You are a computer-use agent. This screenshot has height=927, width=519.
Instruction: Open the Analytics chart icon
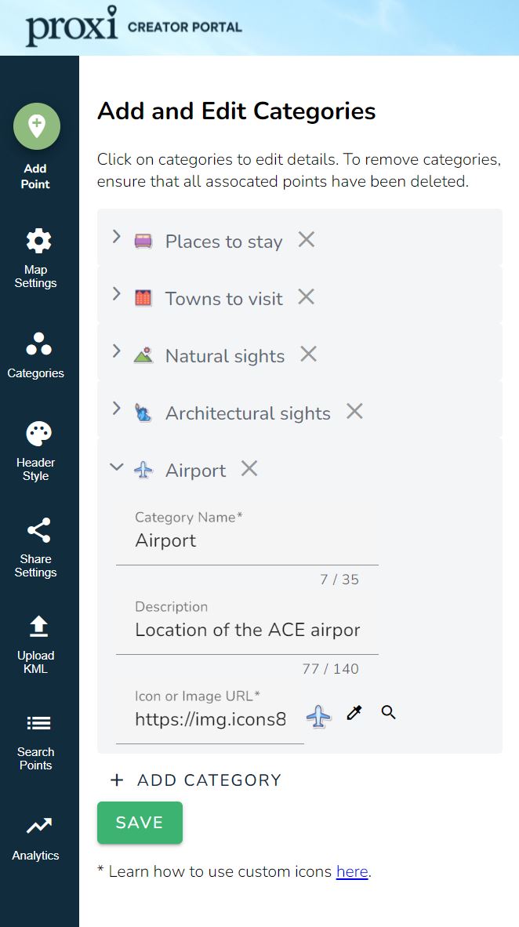point(38,826)
